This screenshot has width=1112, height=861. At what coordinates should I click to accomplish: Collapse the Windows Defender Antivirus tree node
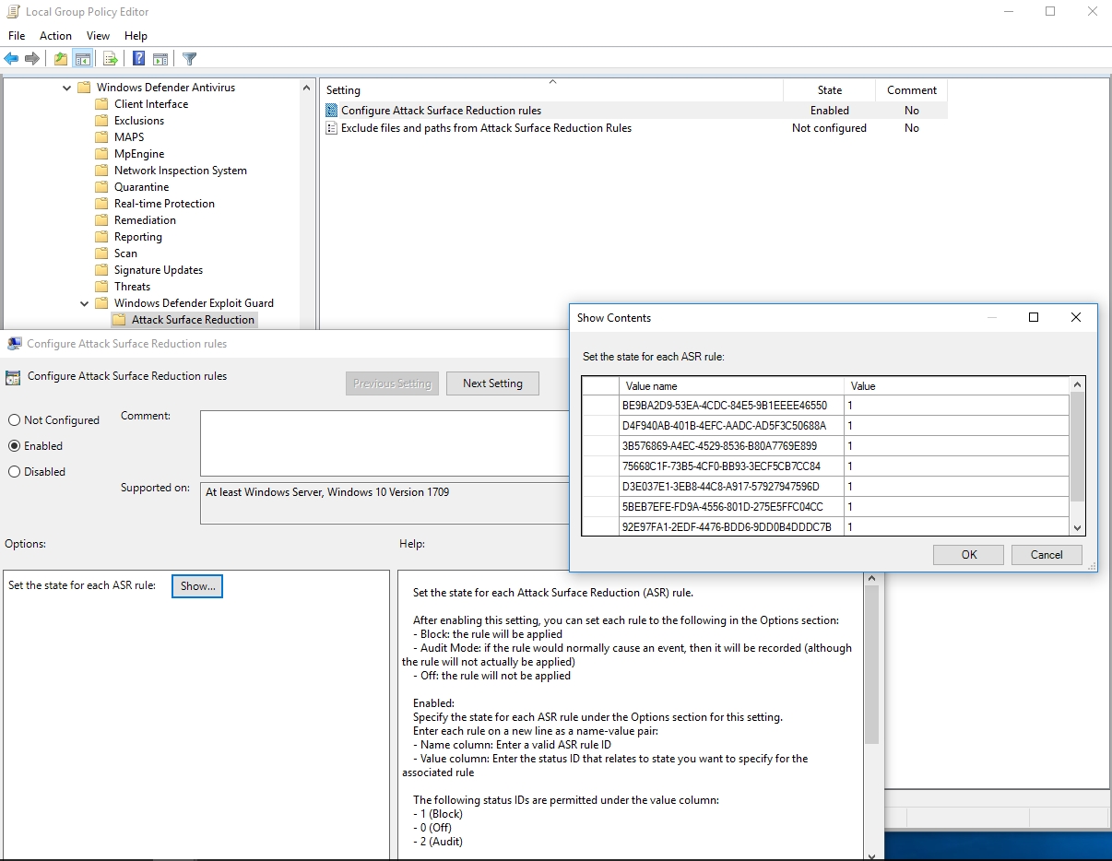click(x=67, y=88)
